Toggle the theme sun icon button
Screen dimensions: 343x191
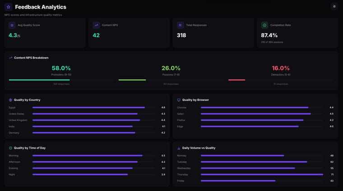[334, 7]
